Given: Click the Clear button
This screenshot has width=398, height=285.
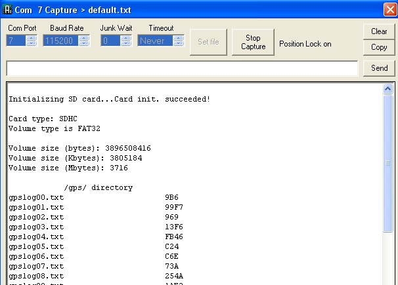Looking at the screenshot, I should 379,31.
